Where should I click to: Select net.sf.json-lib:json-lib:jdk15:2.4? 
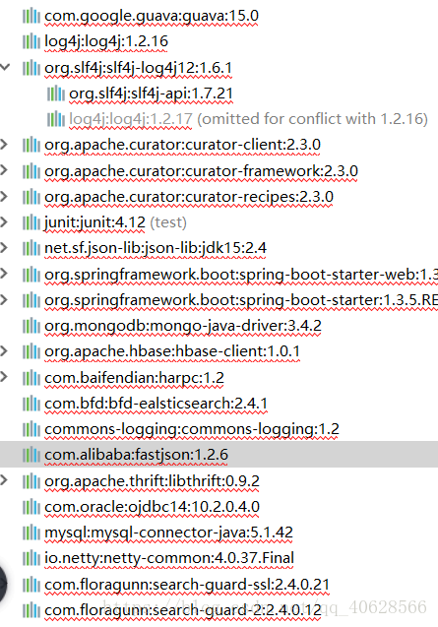click(156, 248)
